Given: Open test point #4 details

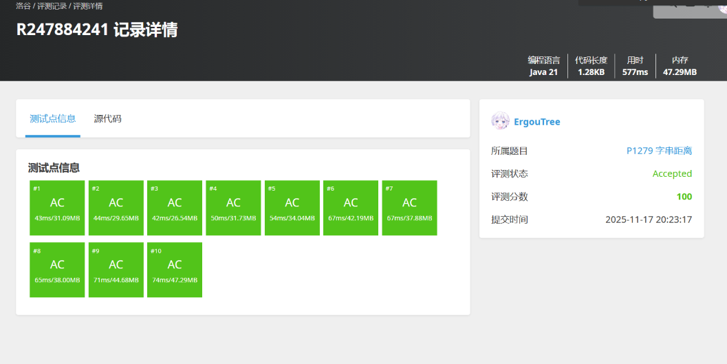Looking at the screenshot, I should coord(233,208).
